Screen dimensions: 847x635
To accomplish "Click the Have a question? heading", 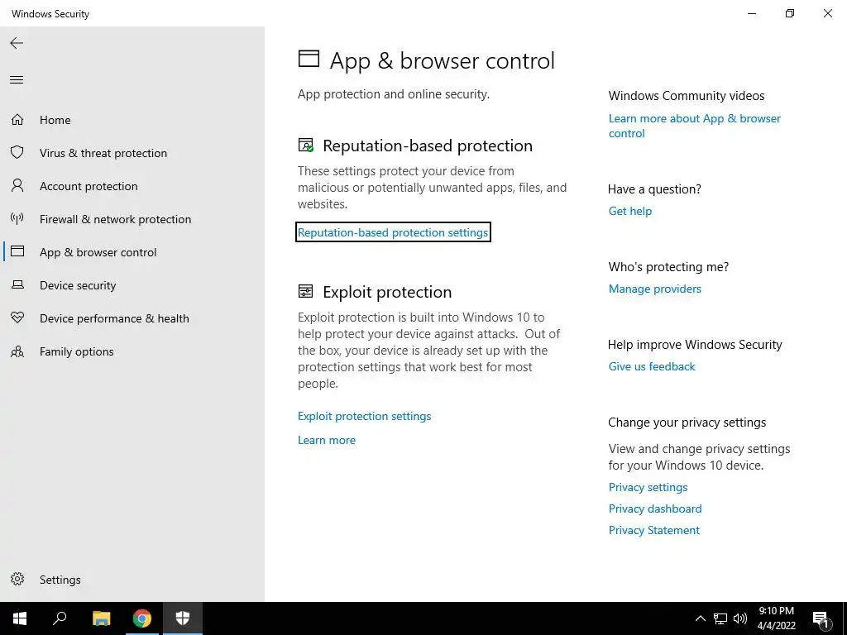I will pyautogui.click(x=654, y=189).
